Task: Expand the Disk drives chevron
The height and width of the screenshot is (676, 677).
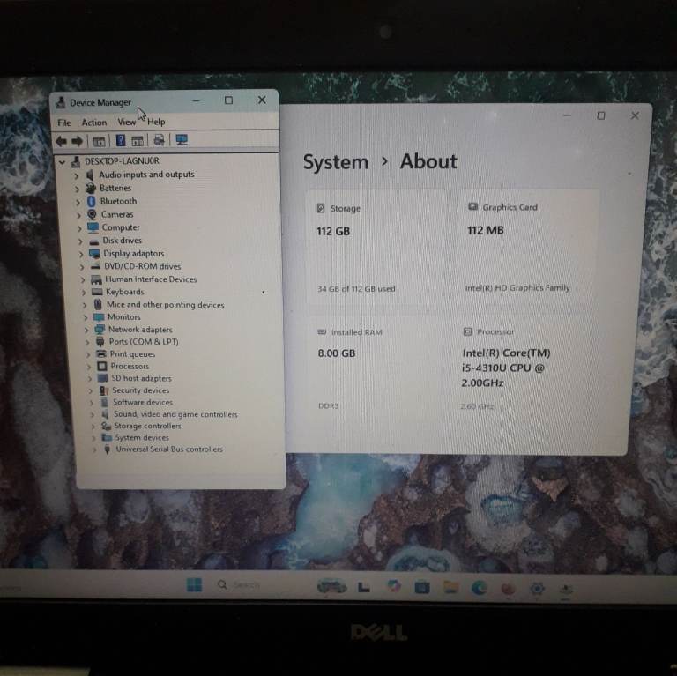Action: click(80, 241)
